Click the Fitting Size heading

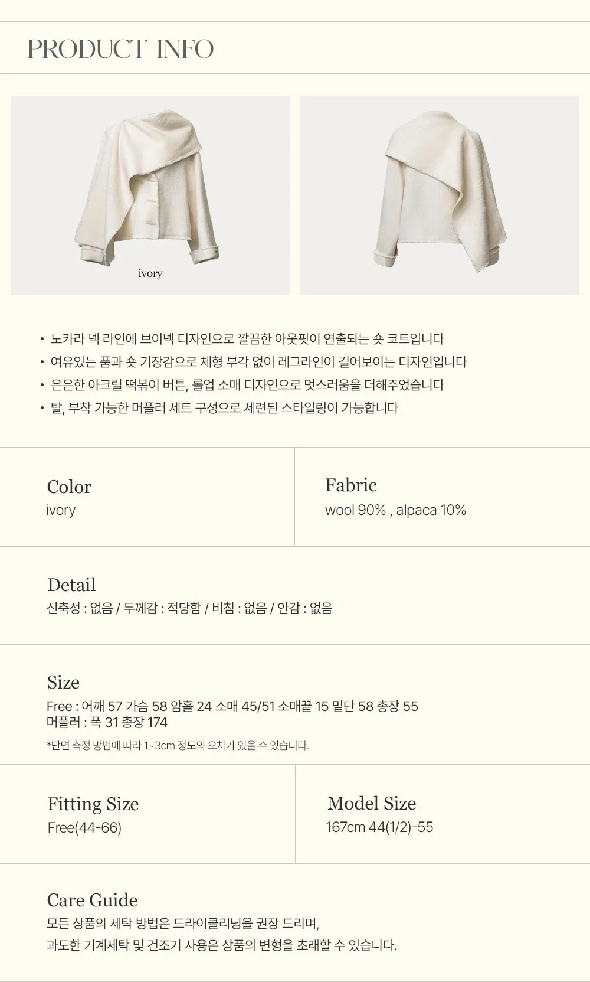[x=93, y=804]
